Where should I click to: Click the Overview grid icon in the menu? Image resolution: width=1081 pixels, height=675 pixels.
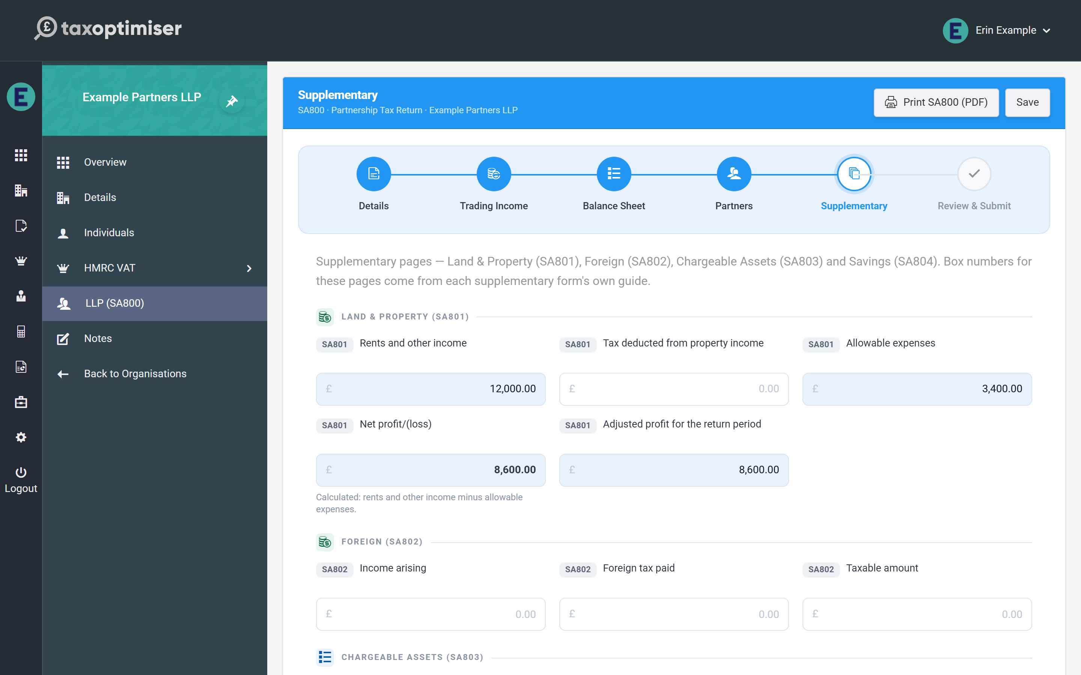[63, 162]
